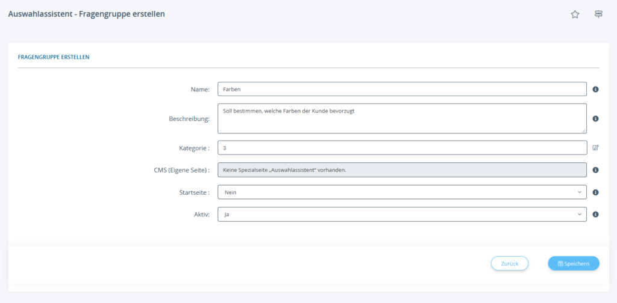Show info for CMS (Eigene Seite)

point(595,170)
